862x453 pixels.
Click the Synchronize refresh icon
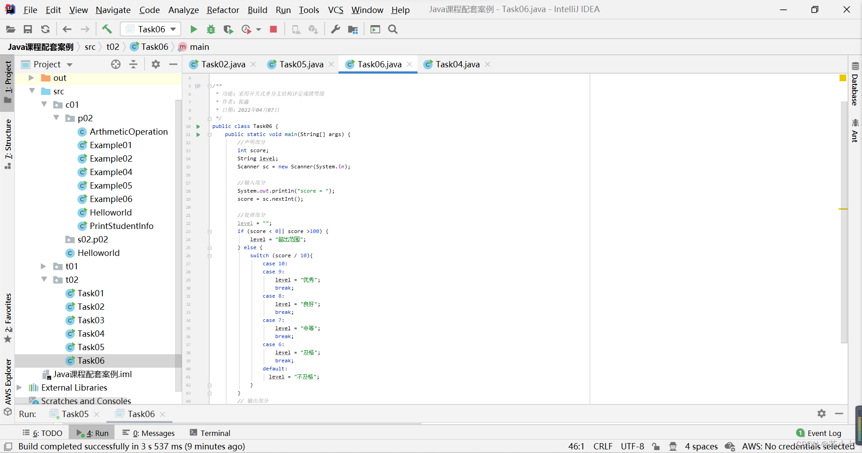click(x=45, y=30)
